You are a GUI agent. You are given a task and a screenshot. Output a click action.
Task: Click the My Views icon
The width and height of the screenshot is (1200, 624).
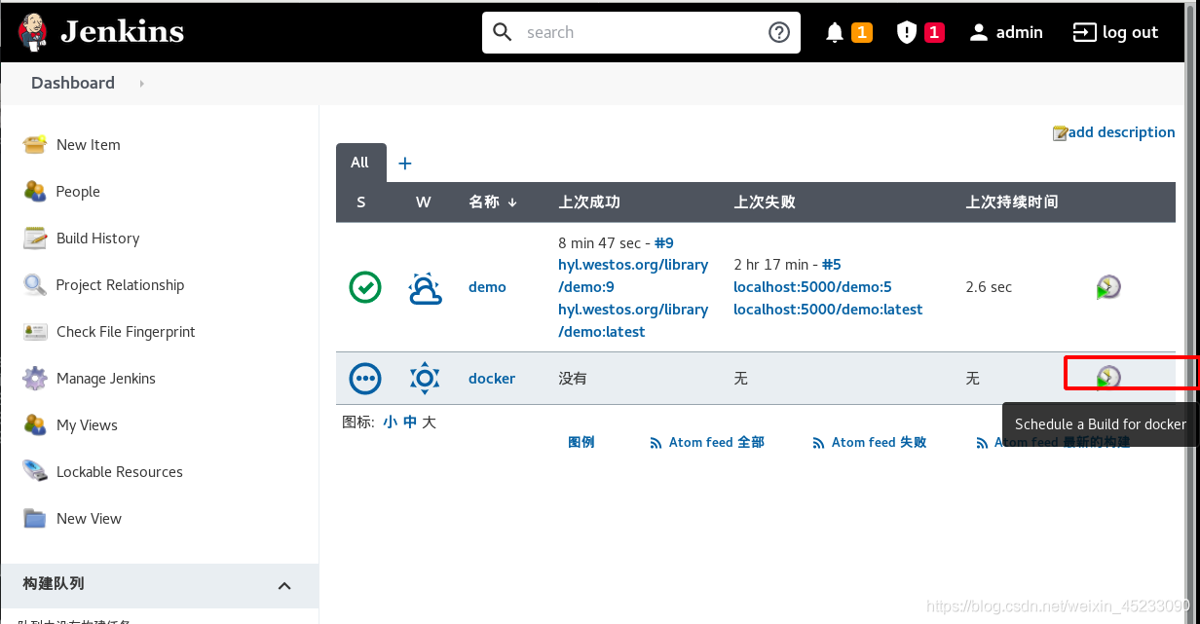(x=35, y=424)
